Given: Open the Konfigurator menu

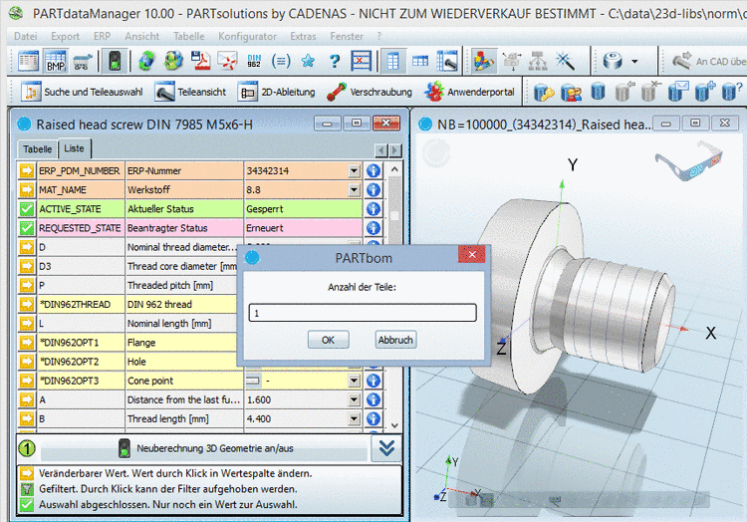Looking at the screenshot, I should point(248,36).
